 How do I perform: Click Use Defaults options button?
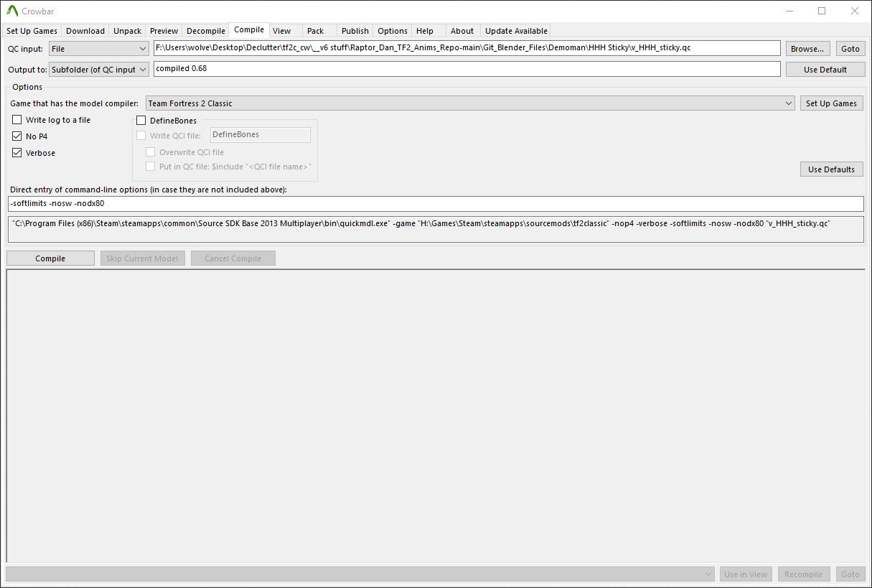coord(832,169)
